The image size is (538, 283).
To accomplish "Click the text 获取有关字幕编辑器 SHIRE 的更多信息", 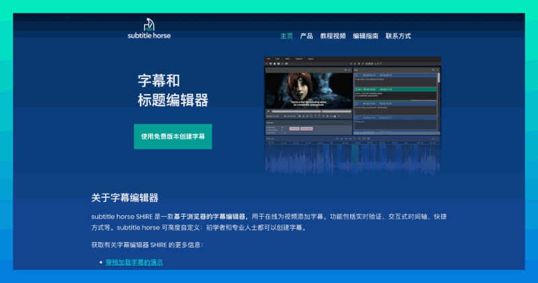I will point(147,245).
